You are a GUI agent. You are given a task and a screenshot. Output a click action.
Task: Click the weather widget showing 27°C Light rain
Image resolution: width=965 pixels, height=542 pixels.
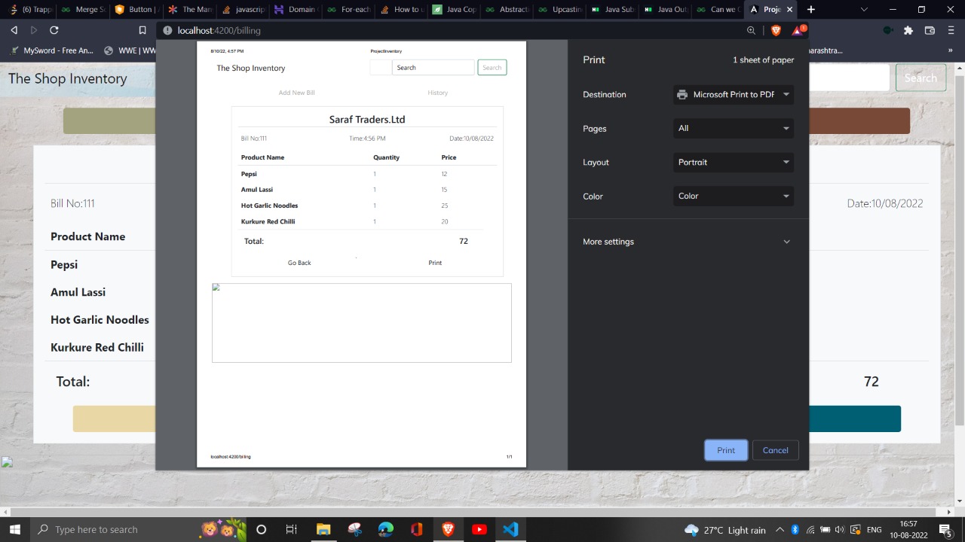[x=725, y=530]
